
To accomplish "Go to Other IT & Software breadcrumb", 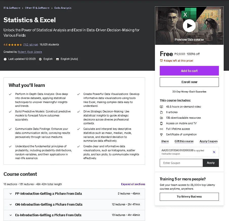I will point(37,8).
